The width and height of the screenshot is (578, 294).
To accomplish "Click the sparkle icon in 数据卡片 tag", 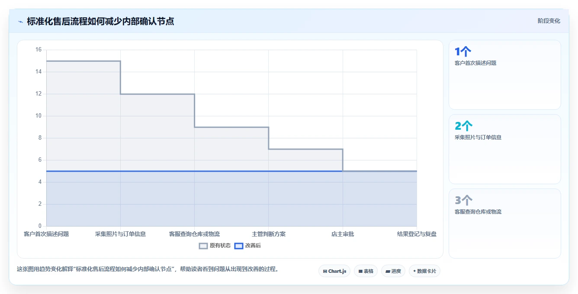I will click(x=414, y=271).
